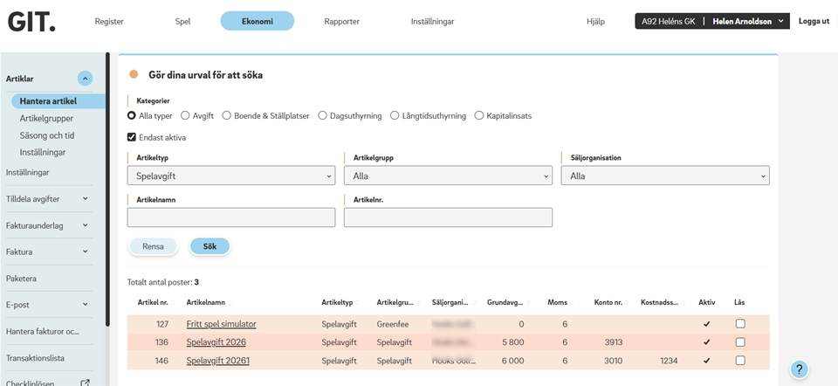Image resolution: width=838 pixels, height=386 pixels.
Task: Open the Rapporter top menu
Action: point(341,21)
